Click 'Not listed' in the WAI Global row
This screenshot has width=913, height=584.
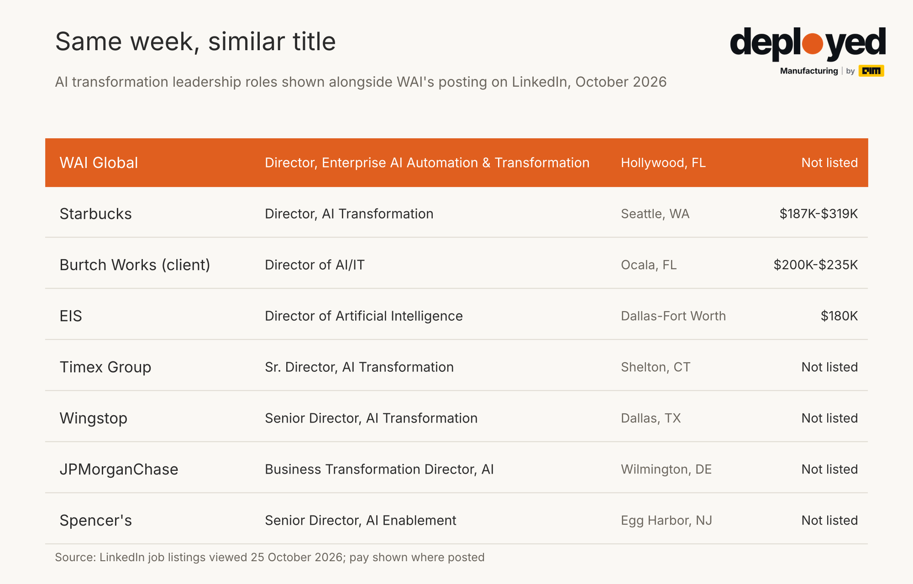(829, 163)
